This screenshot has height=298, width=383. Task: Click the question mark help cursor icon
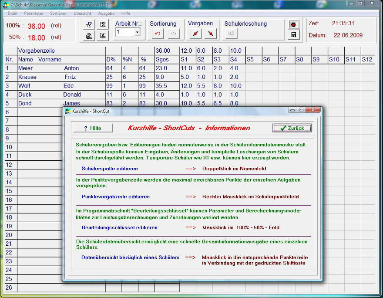point(89,24)
